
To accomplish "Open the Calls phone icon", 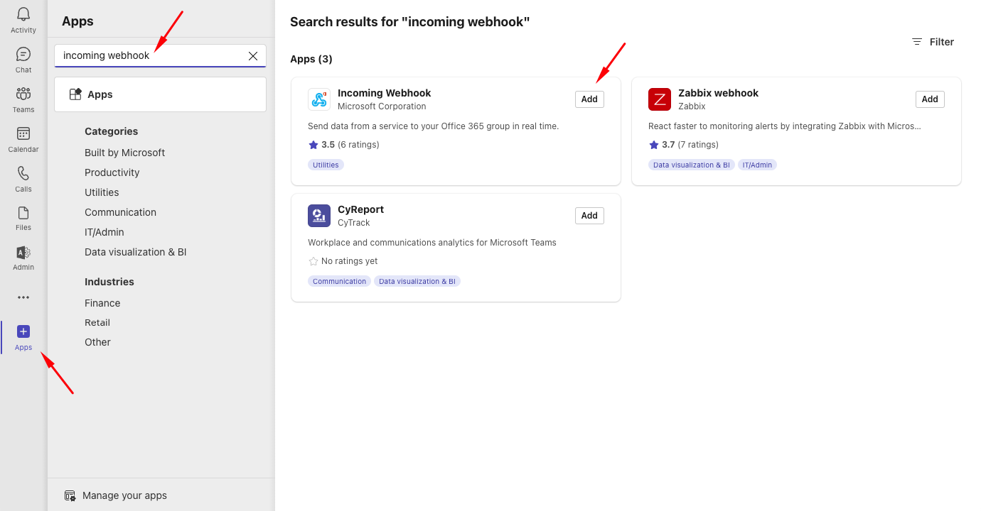I will [23, 173].
